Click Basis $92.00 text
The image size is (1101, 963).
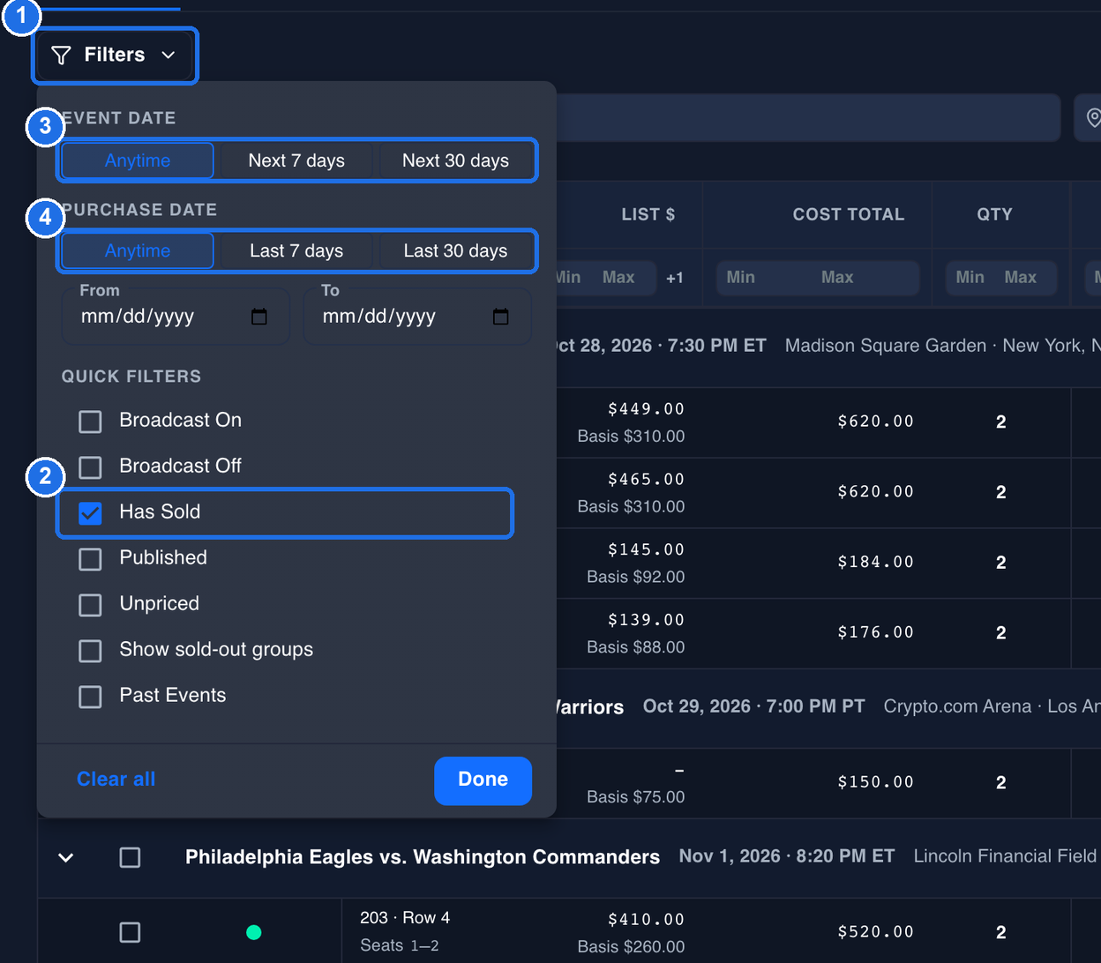point(635,577)
